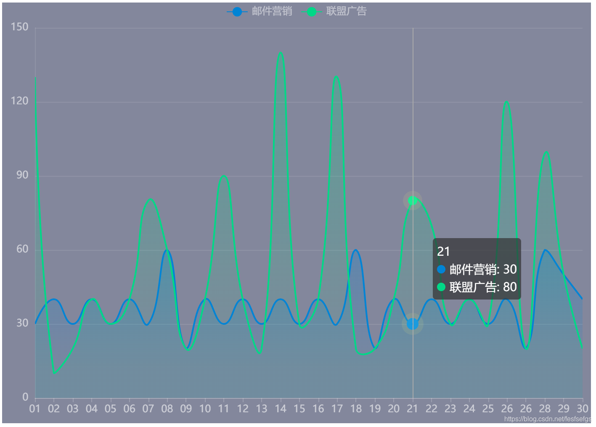Click y-axis label 150
The height and width of the screenshot is (427, 596).
pos(19,27)
